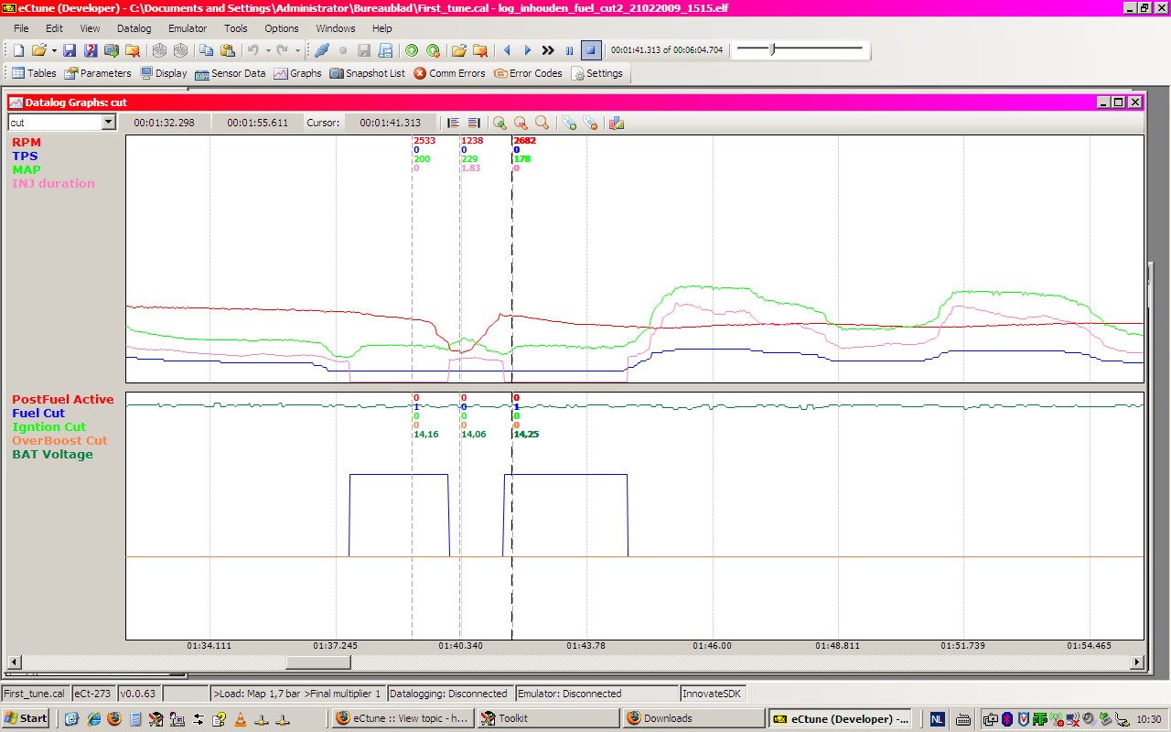Switch to the Toolkit taskbar window
This screenshot has width=1171, height=732.
547,718
